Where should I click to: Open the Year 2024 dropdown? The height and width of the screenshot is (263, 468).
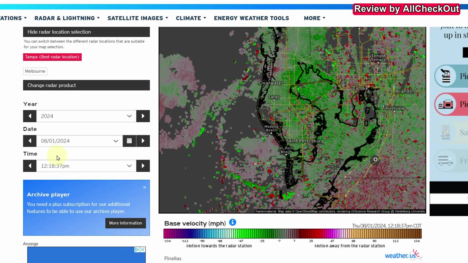point(86,116)
